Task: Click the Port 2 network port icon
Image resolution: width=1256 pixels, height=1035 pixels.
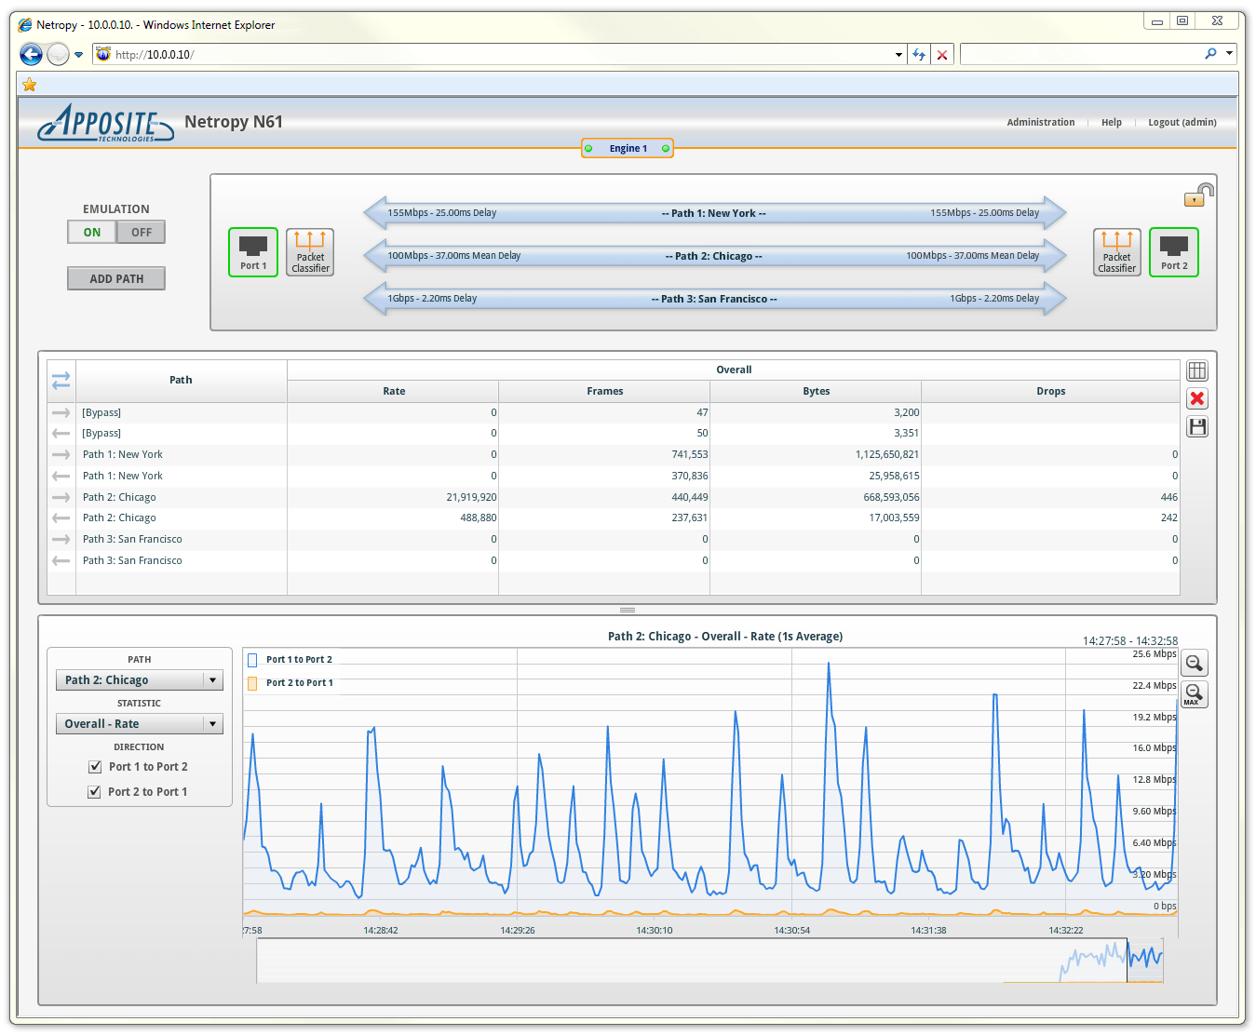Action: click(x=1173, y=252)
